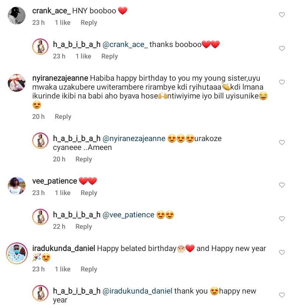
Task: Reply to nyiranezajeanne's comment
Action: point(63,117)
